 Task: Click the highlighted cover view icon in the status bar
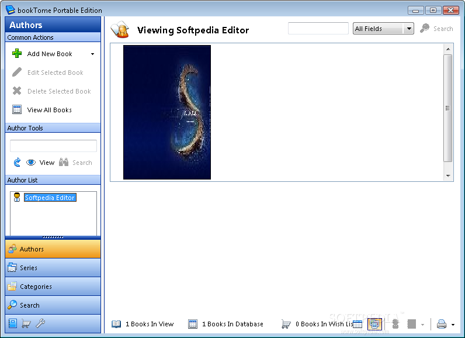[x=374, y=324]
